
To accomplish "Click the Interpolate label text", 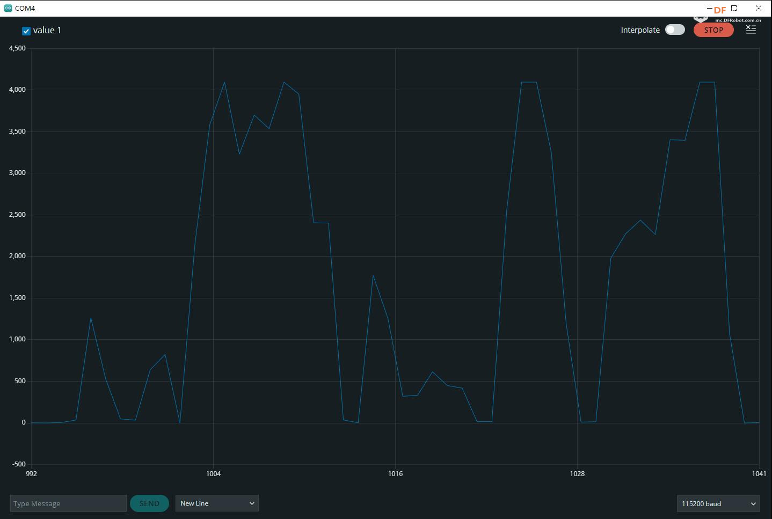I will pyautogui.click(x=640, y=30).
